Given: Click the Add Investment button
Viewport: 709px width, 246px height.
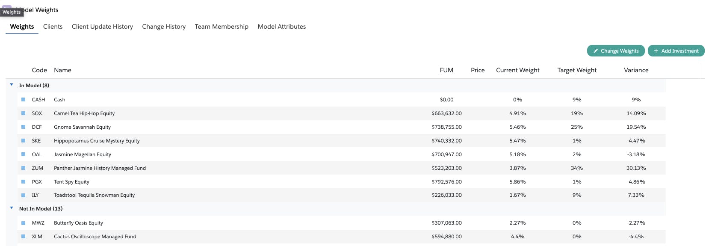Looking at the screenshot, I should click(x=676, y=50).
